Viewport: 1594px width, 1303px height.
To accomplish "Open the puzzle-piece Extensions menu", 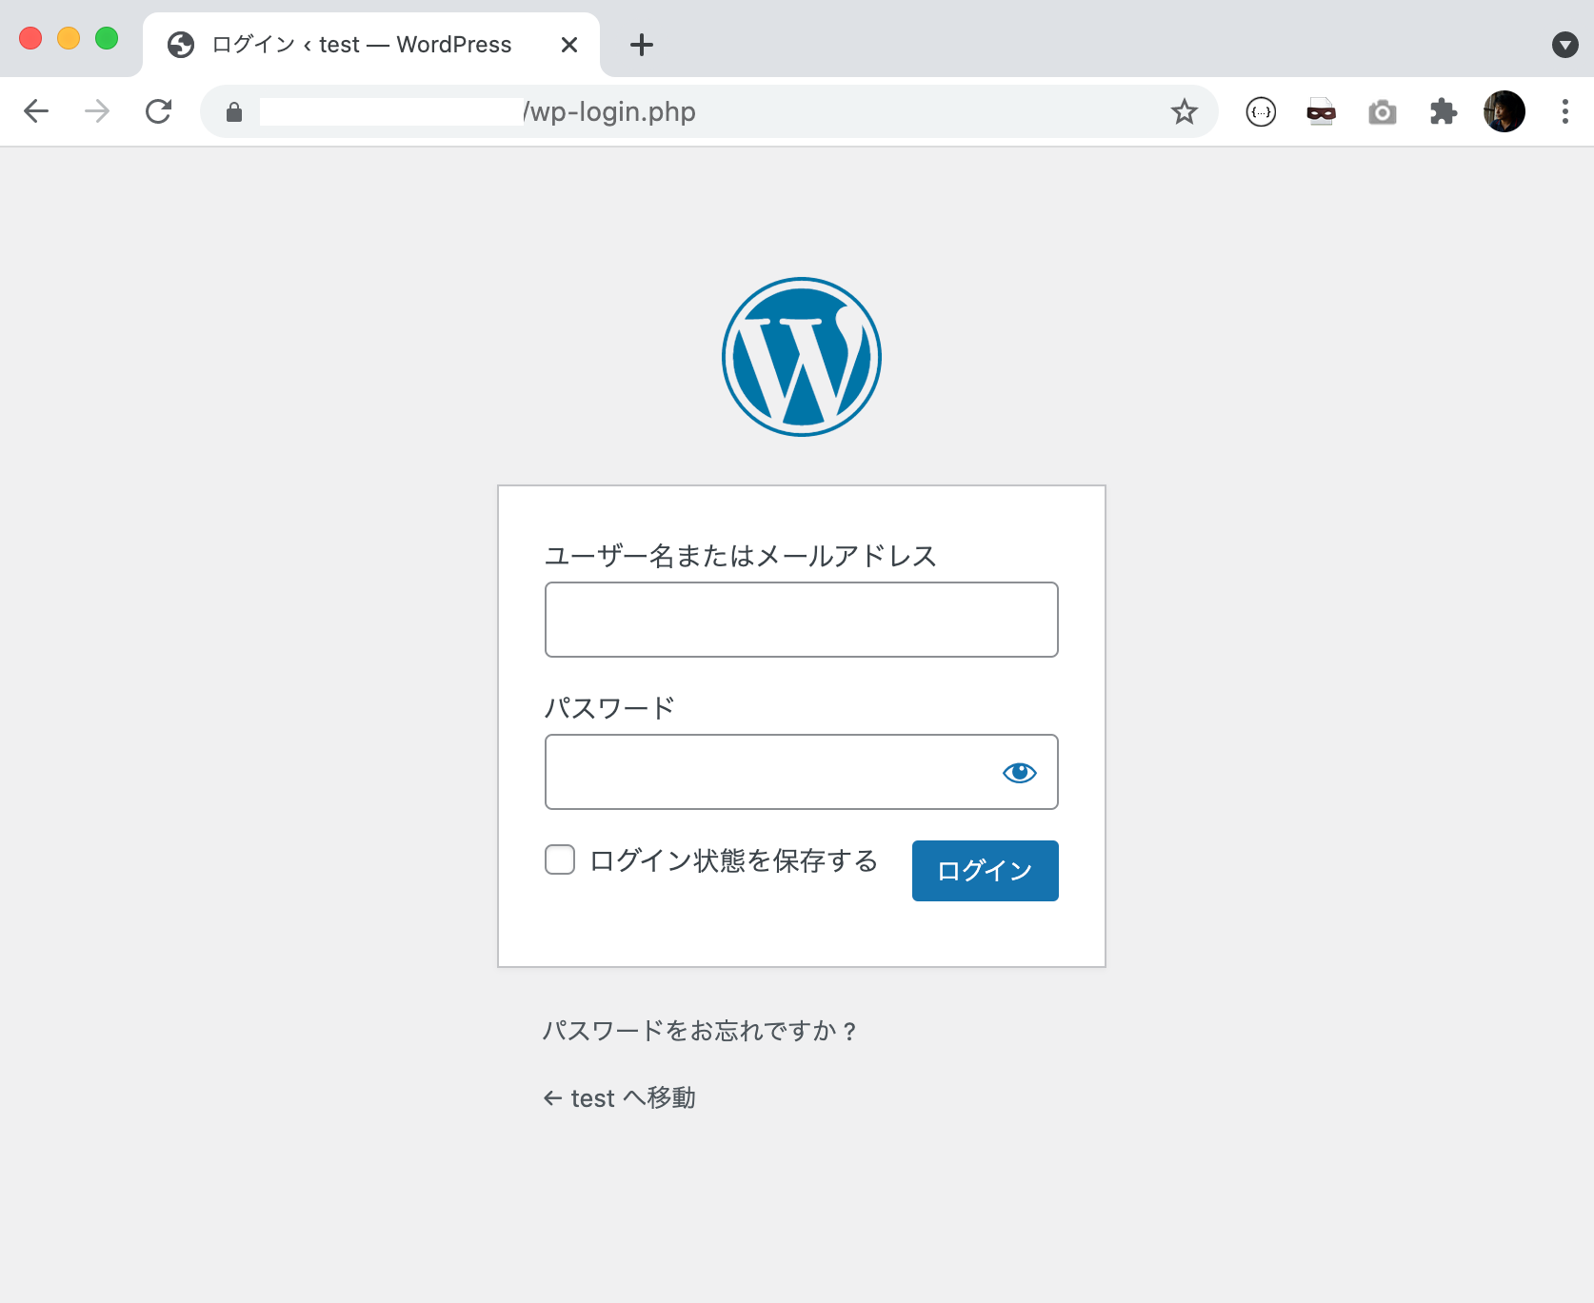I will point(1444,111).
